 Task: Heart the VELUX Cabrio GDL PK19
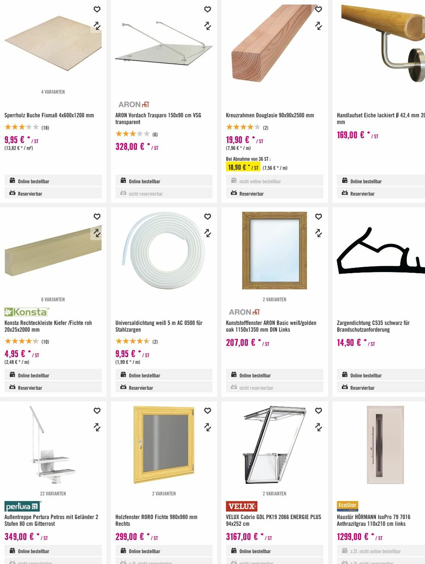[x=318, y=411]
